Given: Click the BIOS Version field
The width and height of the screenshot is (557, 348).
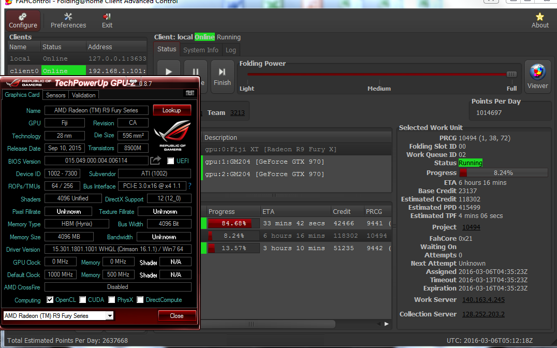Looking at the screenshot, I should pyautogui.click(x=96, y=161).
